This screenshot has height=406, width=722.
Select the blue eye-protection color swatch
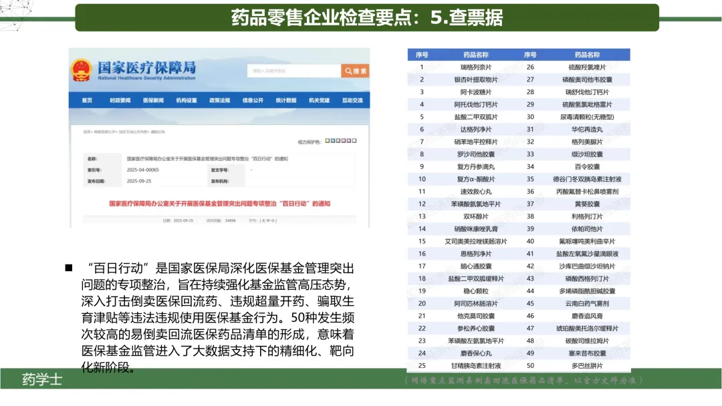(333, 141)
